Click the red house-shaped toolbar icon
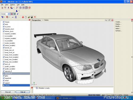The image size is (133, 100). [x=7, y=17]
